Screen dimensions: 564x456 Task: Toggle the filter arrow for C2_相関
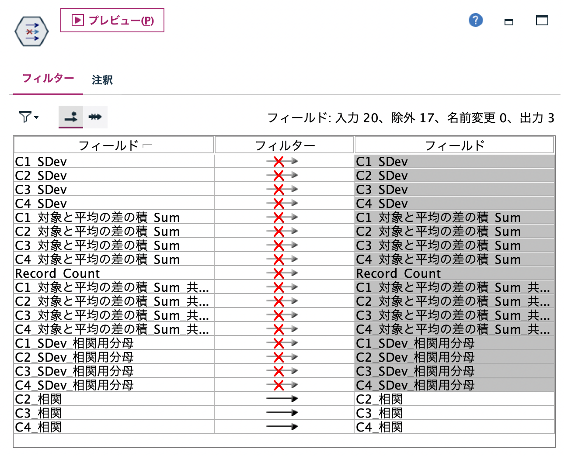(x=282, y=398)
